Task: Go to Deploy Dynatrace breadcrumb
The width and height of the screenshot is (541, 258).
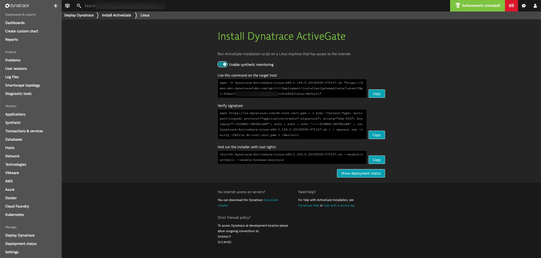Action: 79,15
